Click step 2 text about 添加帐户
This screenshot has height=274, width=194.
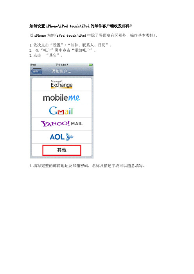point(63,50)
